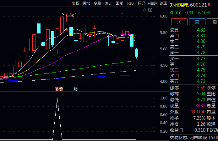This screenshot has height=141, width=218.
Task: Click the 撤 cancel order button
Action: pyautogui.click(x=215, y=22)
